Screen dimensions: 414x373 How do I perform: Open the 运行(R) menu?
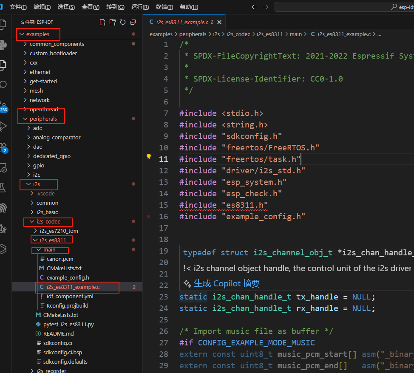(140, 7)
